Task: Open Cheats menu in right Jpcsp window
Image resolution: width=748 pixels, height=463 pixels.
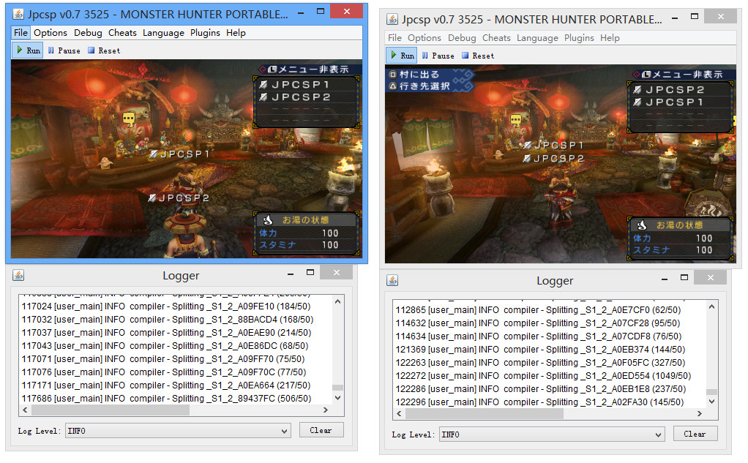Action: [x=496, y=38]
